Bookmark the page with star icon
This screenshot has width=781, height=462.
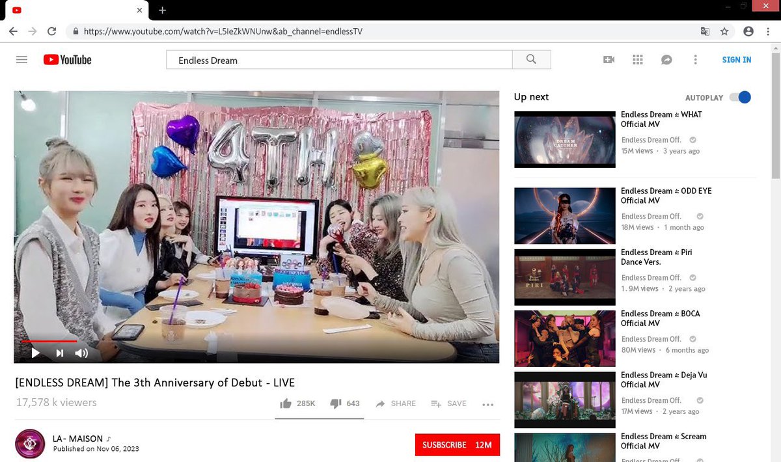click(724, 31)
